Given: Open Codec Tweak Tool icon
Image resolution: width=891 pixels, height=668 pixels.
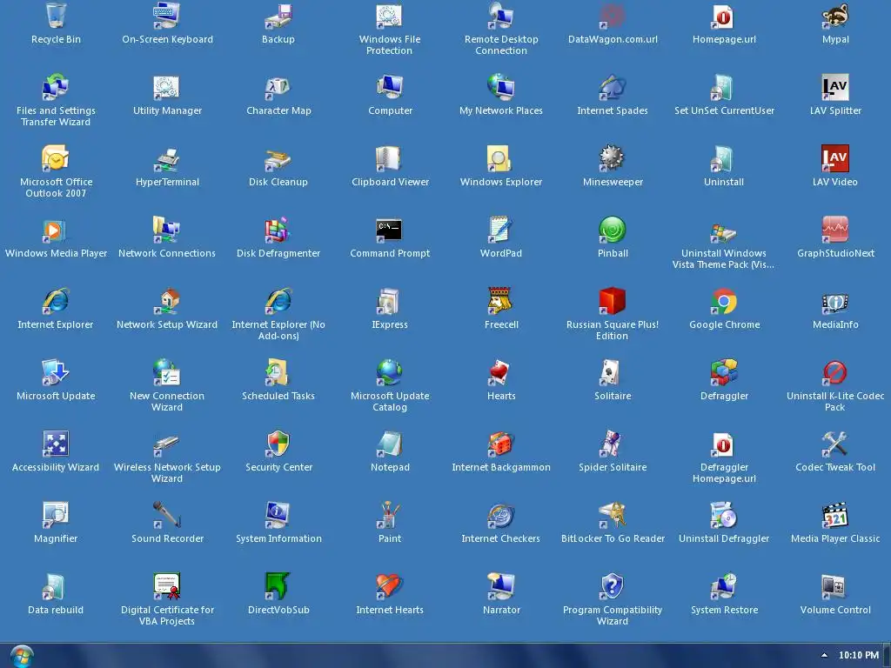Looking at the screenshot, I should pyautogui.click(x=835, y=444).
